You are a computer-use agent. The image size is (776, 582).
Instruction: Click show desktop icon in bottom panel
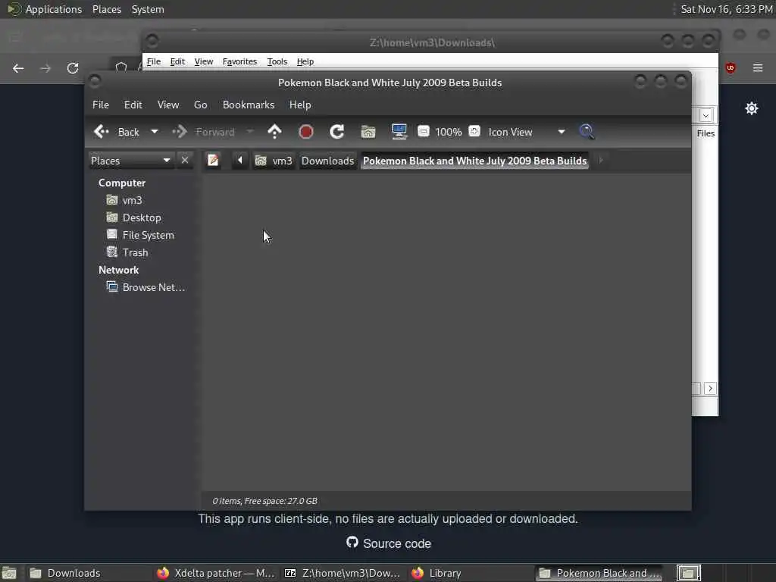tap(9, 573)
